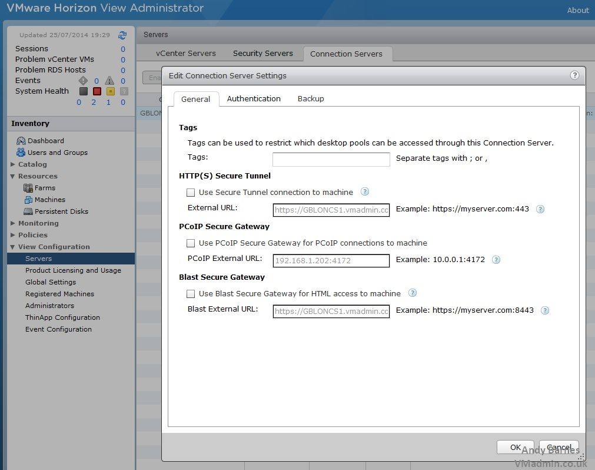Screen dimensions: 595x470
Task: Click the System Health count 1
Action: [108, 102]
